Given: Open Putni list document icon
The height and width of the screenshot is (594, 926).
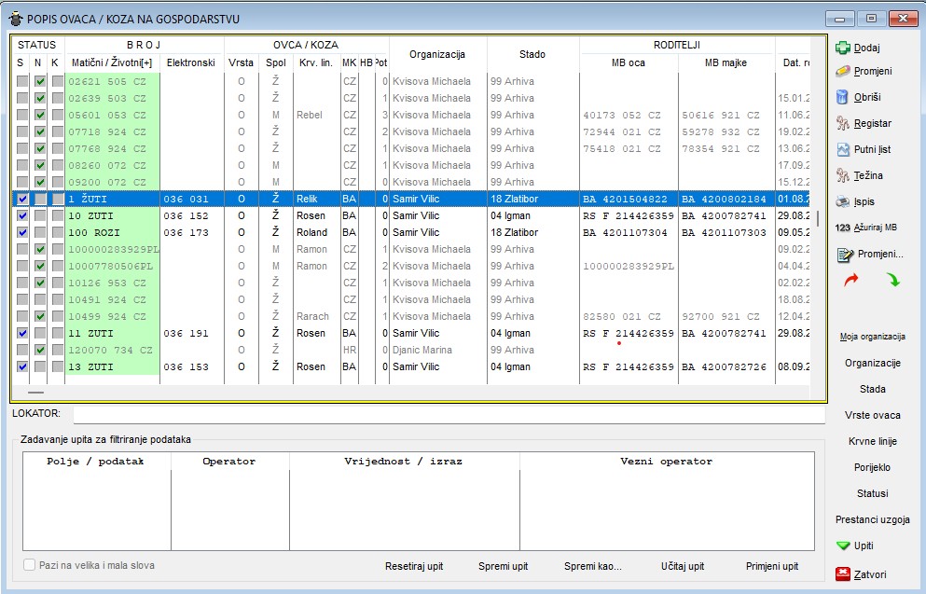Looking at the screenshot, I should click(843, 149).
